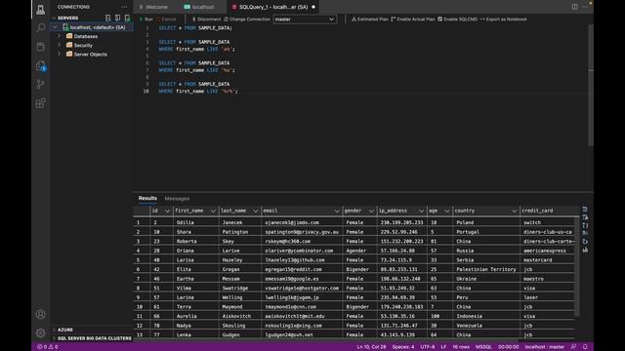Open the first_name column filter dropdown

[x=213, y=211]
